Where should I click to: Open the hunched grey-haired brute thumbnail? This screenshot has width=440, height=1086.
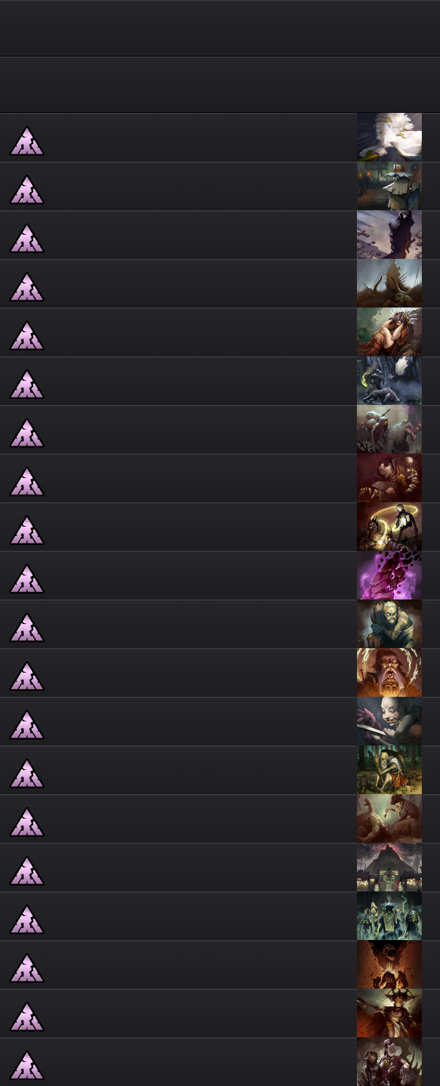click(389, 624)
